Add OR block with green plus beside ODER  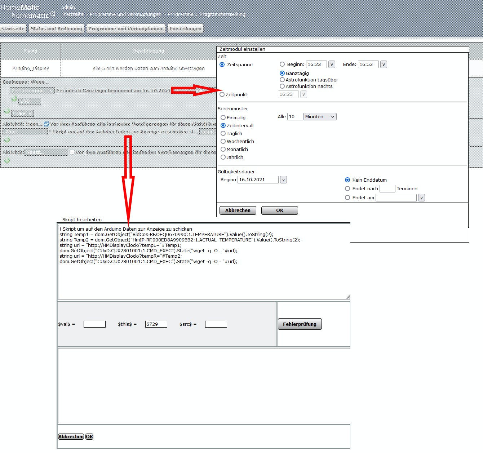[x=7, y=112]
